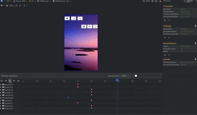Viewport: 197px width, 115px height.
Task: Remove attribute under KeyAttributes with minus
Action: click(169, 55)
